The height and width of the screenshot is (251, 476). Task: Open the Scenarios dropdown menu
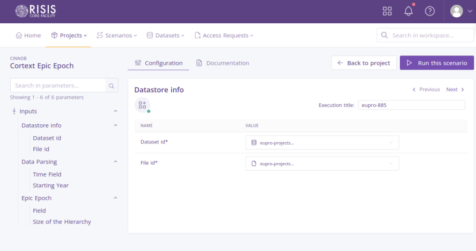(x=117, y=35)
